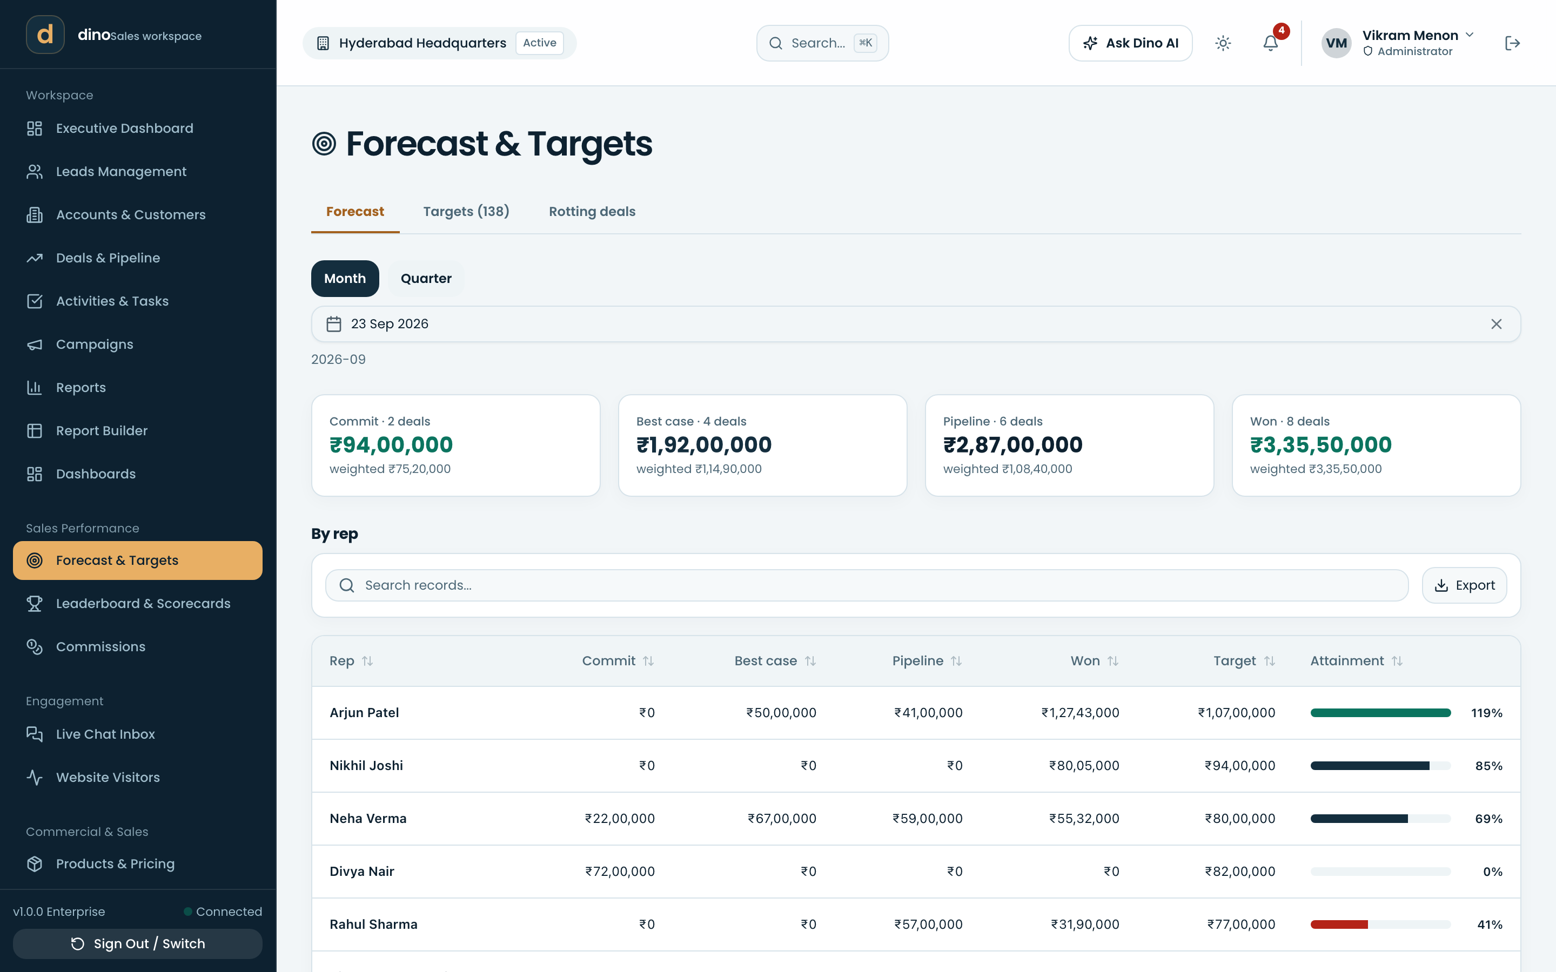The image size is (1556, 972).
Task: Open Commissions page
Action: point(138,647)
